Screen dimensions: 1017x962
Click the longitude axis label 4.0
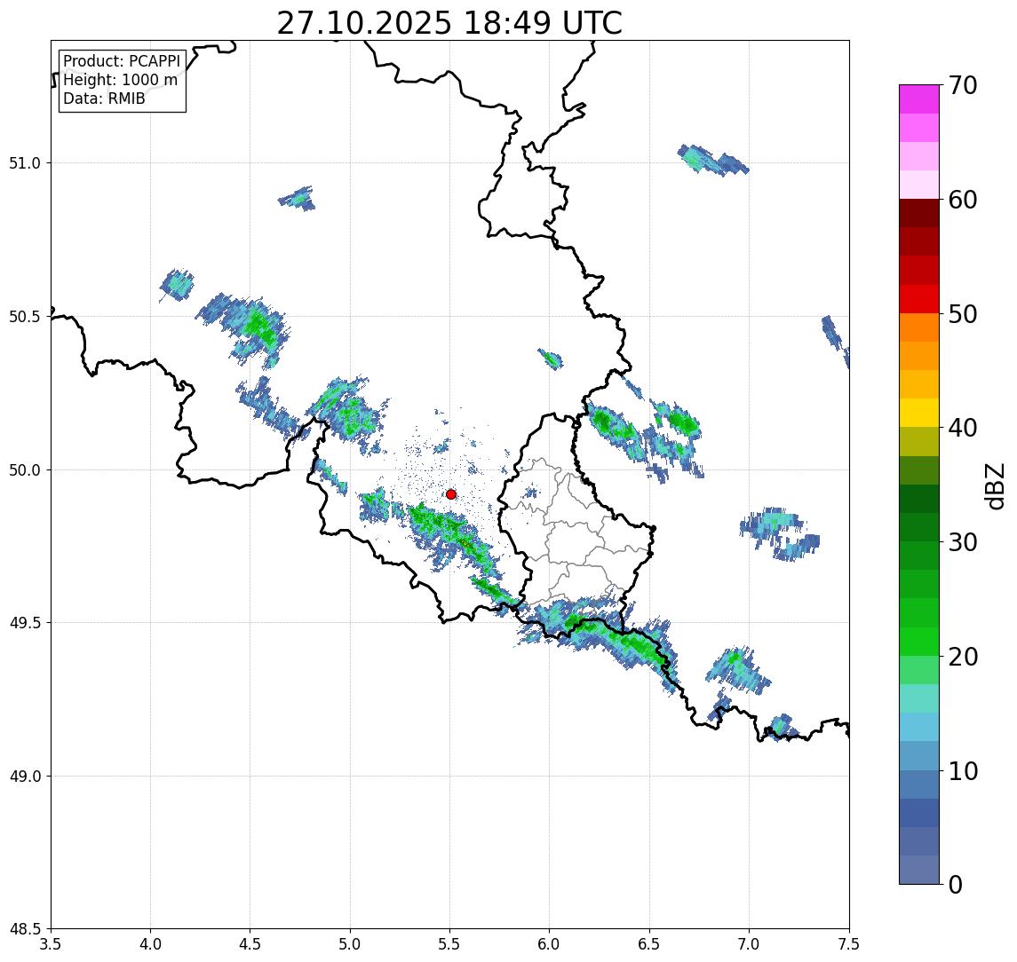click(x=150, y=944)
